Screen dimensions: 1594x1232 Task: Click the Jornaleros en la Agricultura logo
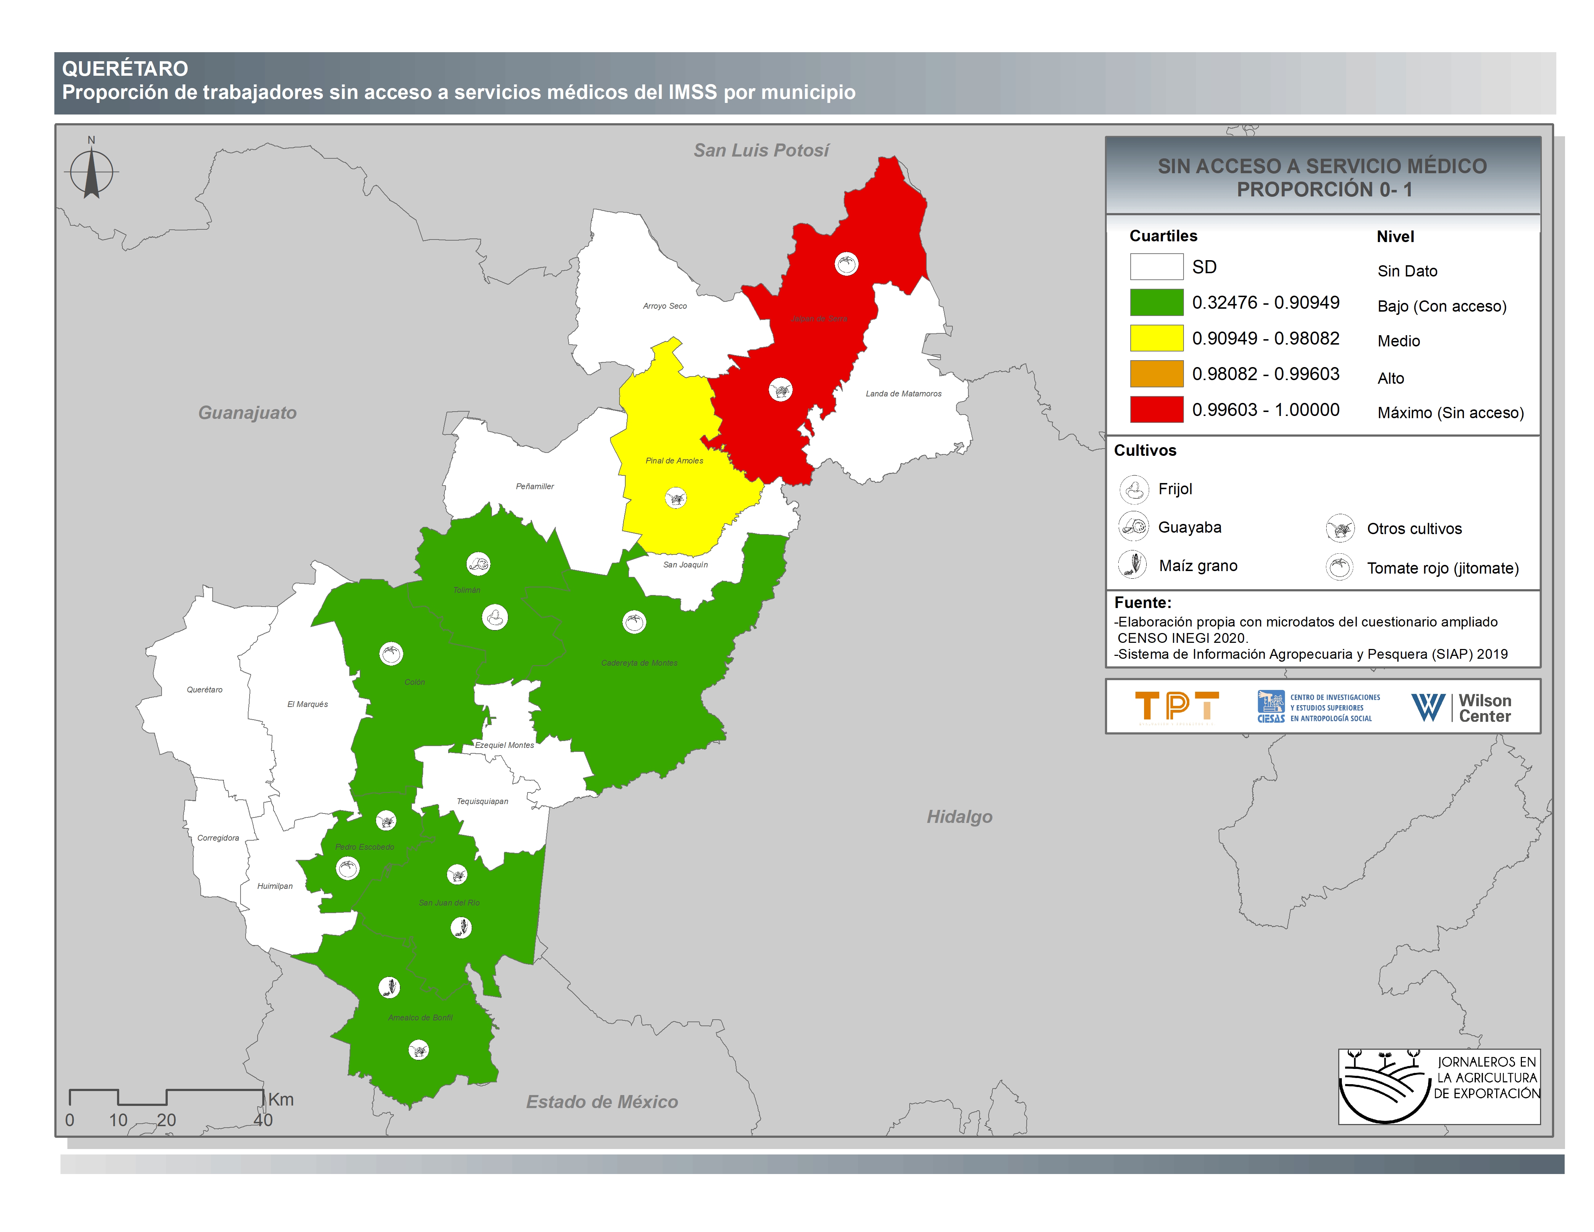tap(1439, 1087)
